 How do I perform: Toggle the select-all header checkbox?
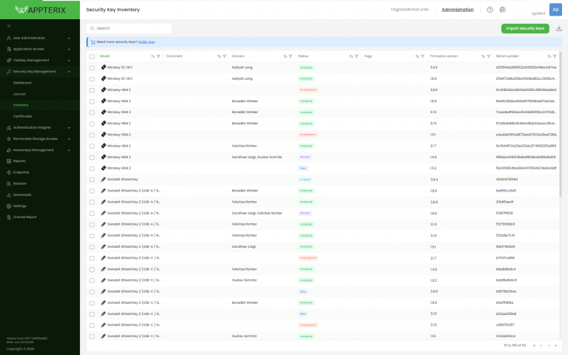point(92,56)
